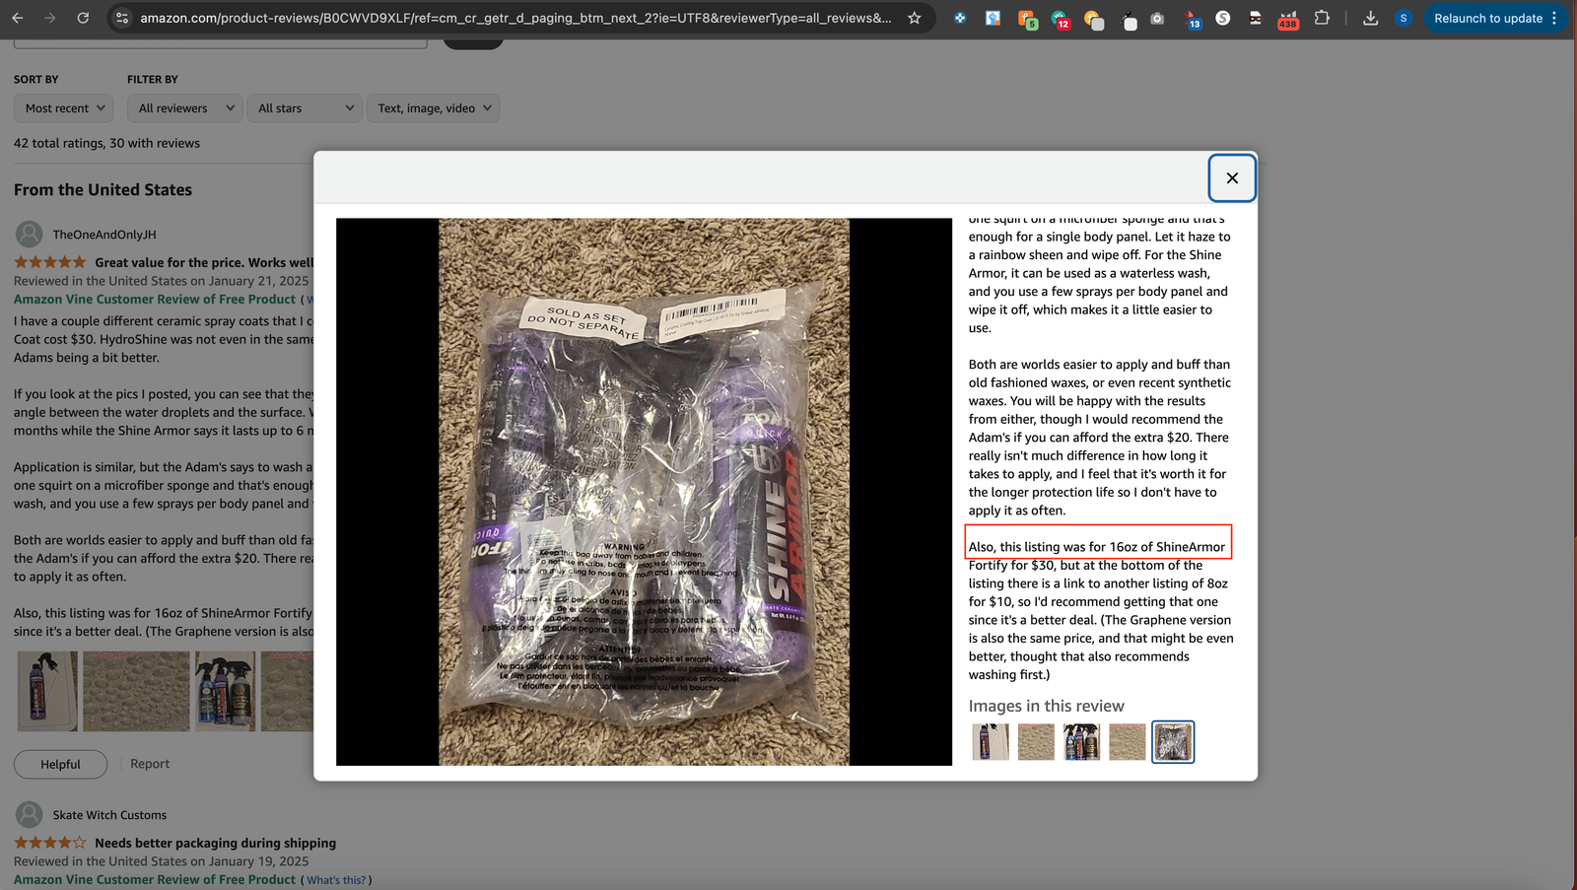
Task: Open the Text, image, video dropdown
Action: coord(433,108)
